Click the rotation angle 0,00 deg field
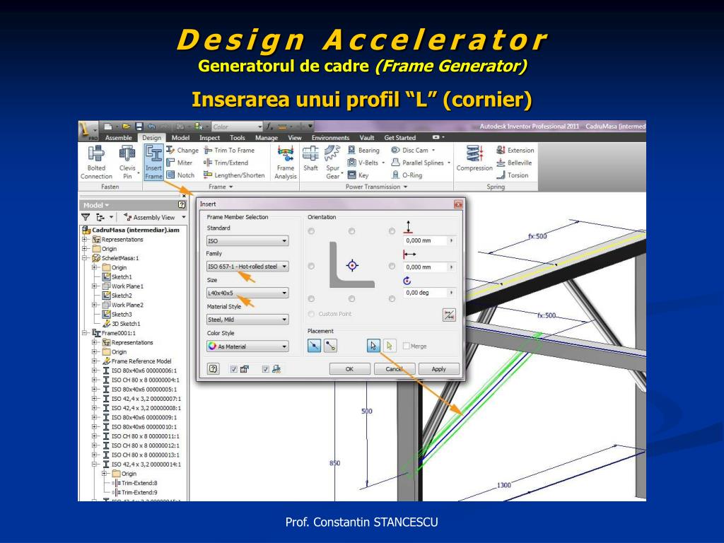 click(425, 293)
